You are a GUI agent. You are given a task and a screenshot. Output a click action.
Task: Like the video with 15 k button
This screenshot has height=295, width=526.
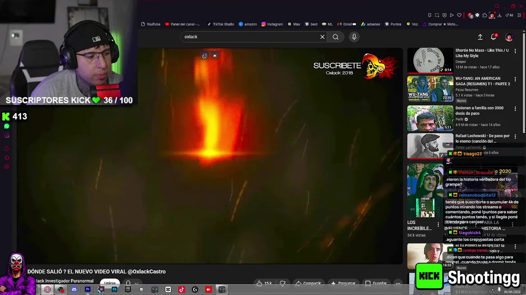click(x=264, y=283)
